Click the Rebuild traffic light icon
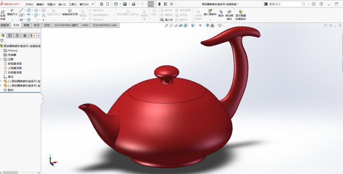The image size is (343, 174). [159, 4]
